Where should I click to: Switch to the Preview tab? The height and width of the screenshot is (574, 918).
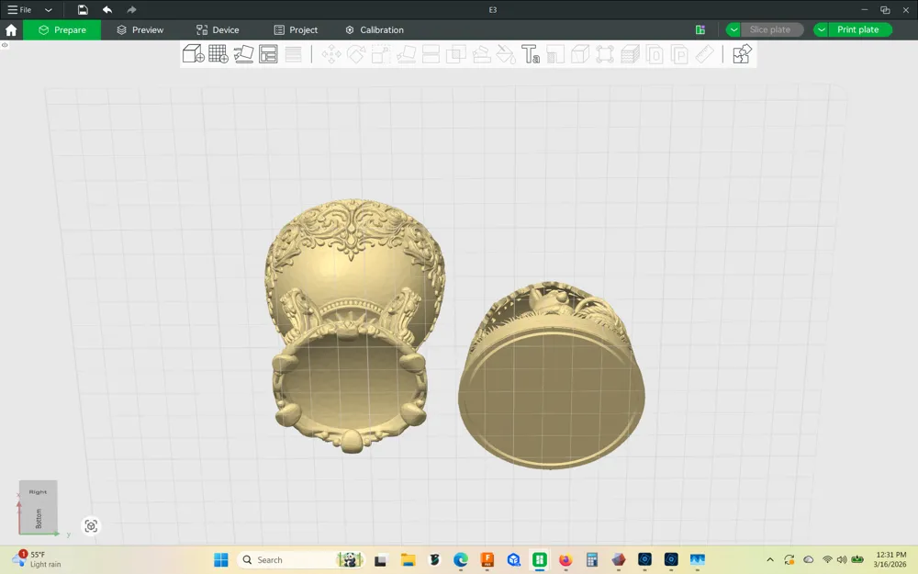click(140, 30)
